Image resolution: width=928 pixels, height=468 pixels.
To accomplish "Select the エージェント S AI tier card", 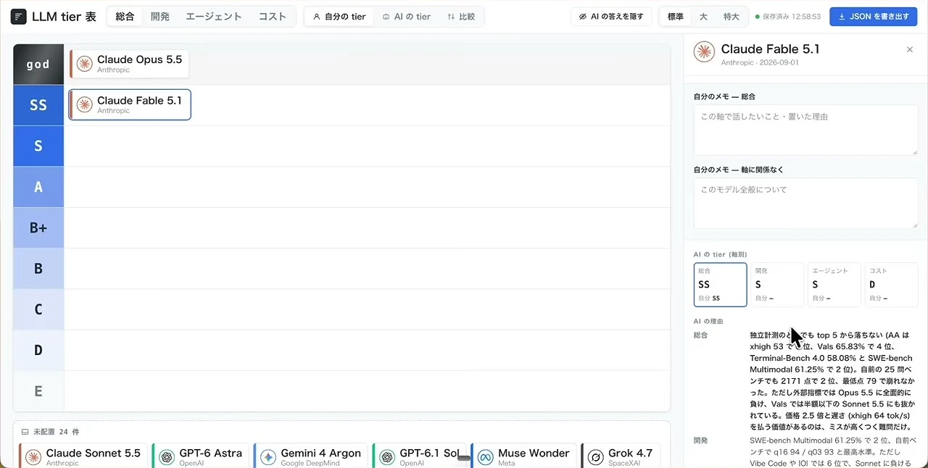I will pos(834,285).
